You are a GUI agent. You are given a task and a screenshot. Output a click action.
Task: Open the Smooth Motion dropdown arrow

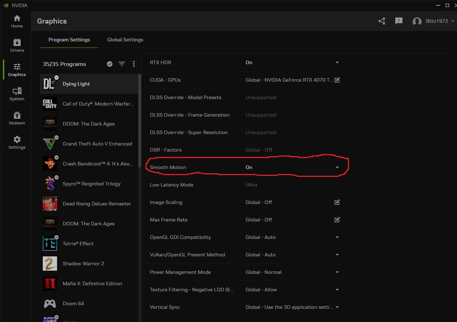(x=337, y=167)
